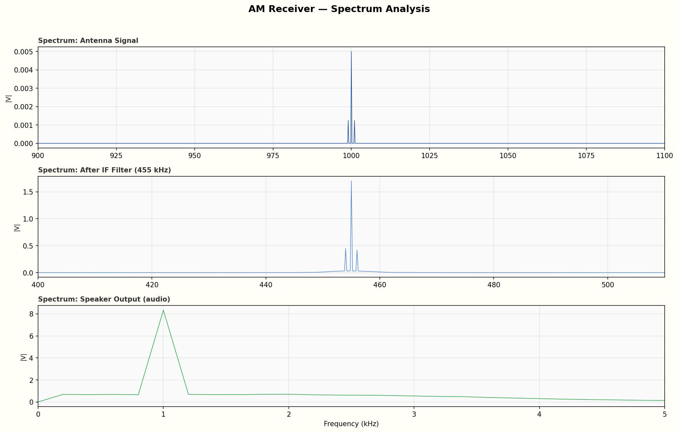Viewport: 678px width, 432px height.
Task: Click the Spectrum: Antenna Signal subplot title
Action: click(88, 41)
